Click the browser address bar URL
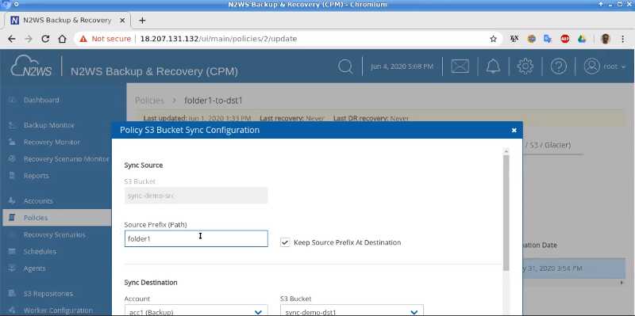 [x=218, y=39]
